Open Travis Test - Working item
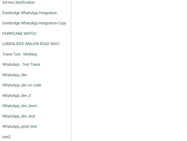The image size is (187, 141). click(x=19, y=54)
